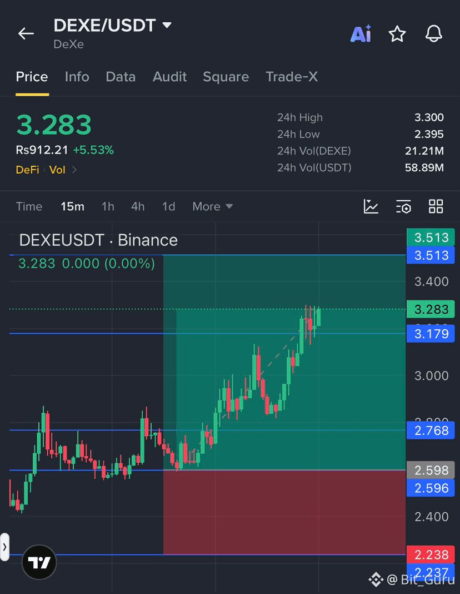Expand the side panel chevron handle
This screenshot has width=460, height=594.
(x=4, y=547)
